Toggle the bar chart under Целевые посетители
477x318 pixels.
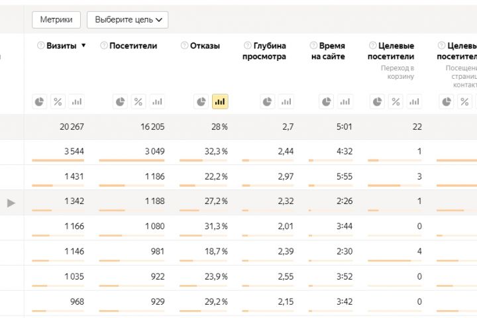click(x=414, y=101)
